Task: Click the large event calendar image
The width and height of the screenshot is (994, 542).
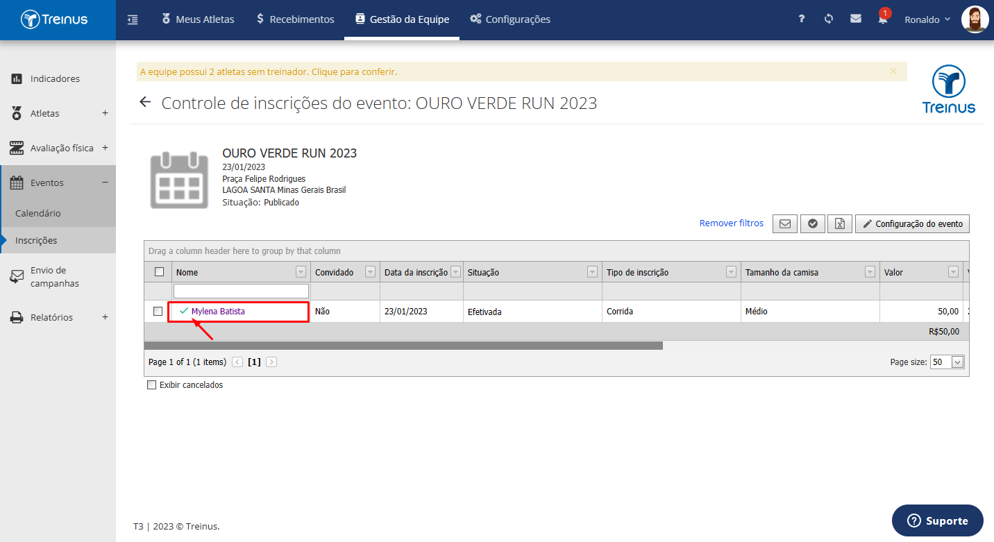Action: pos(180,178)
